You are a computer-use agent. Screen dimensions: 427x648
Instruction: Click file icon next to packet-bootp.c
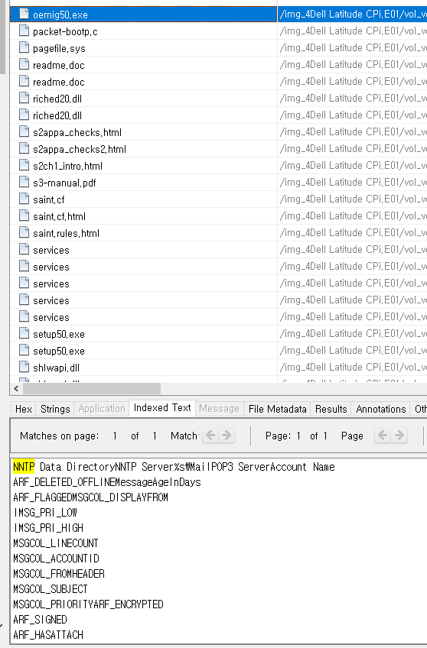pyautogui.click(x=24, y=31)
